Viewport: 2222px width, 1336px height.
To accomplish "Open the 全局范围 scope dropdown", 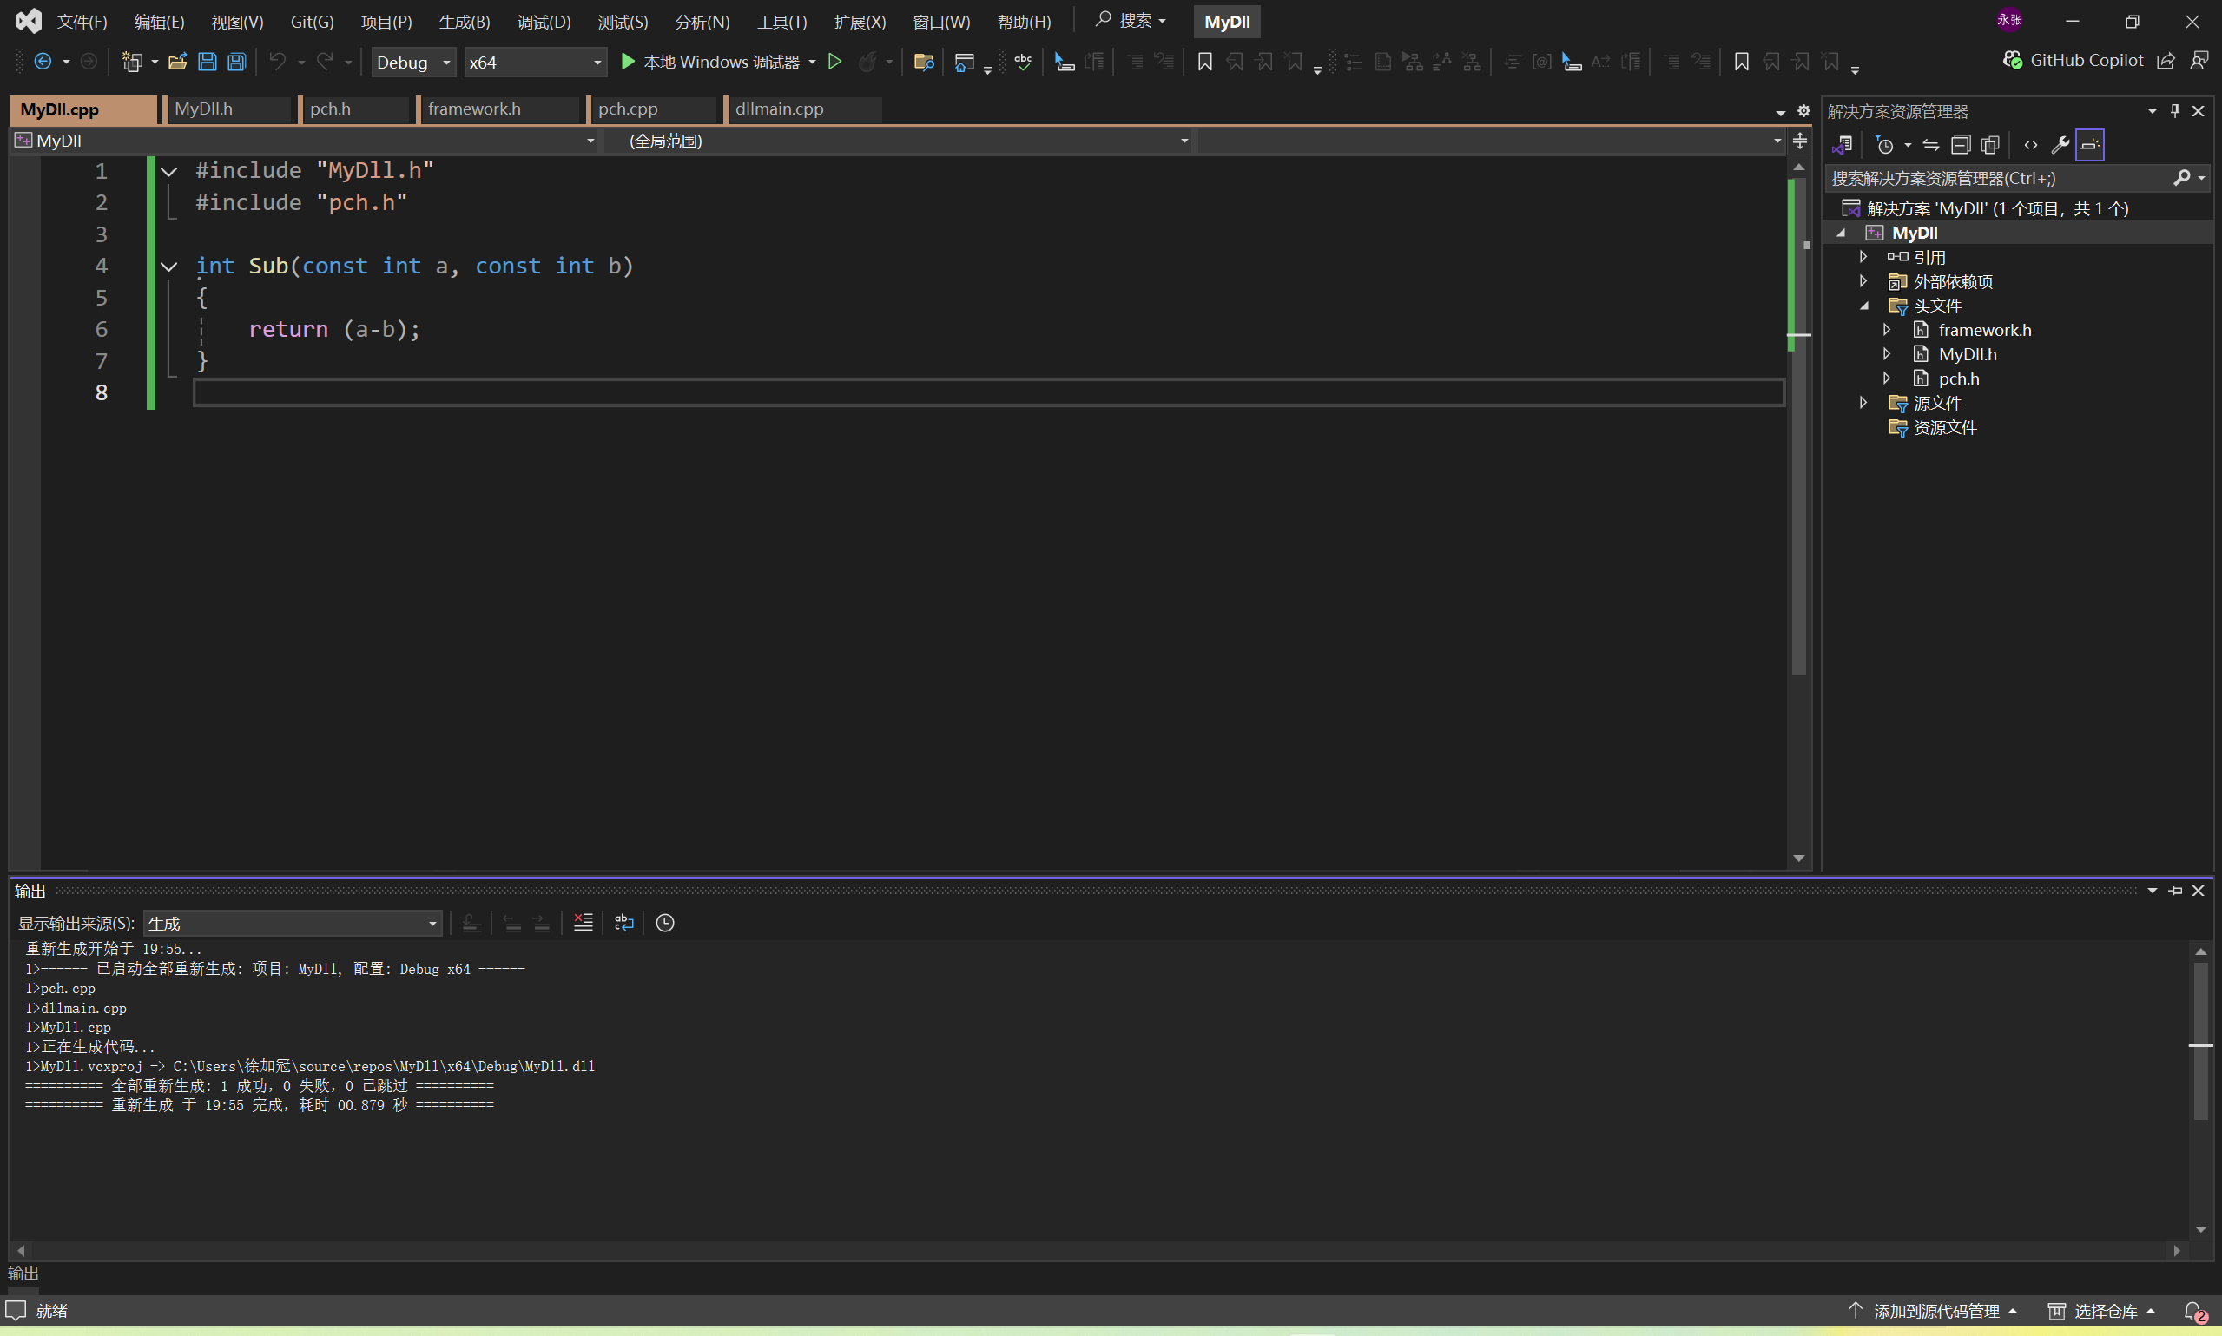I will pyautogui.click(x=898, y=141).
